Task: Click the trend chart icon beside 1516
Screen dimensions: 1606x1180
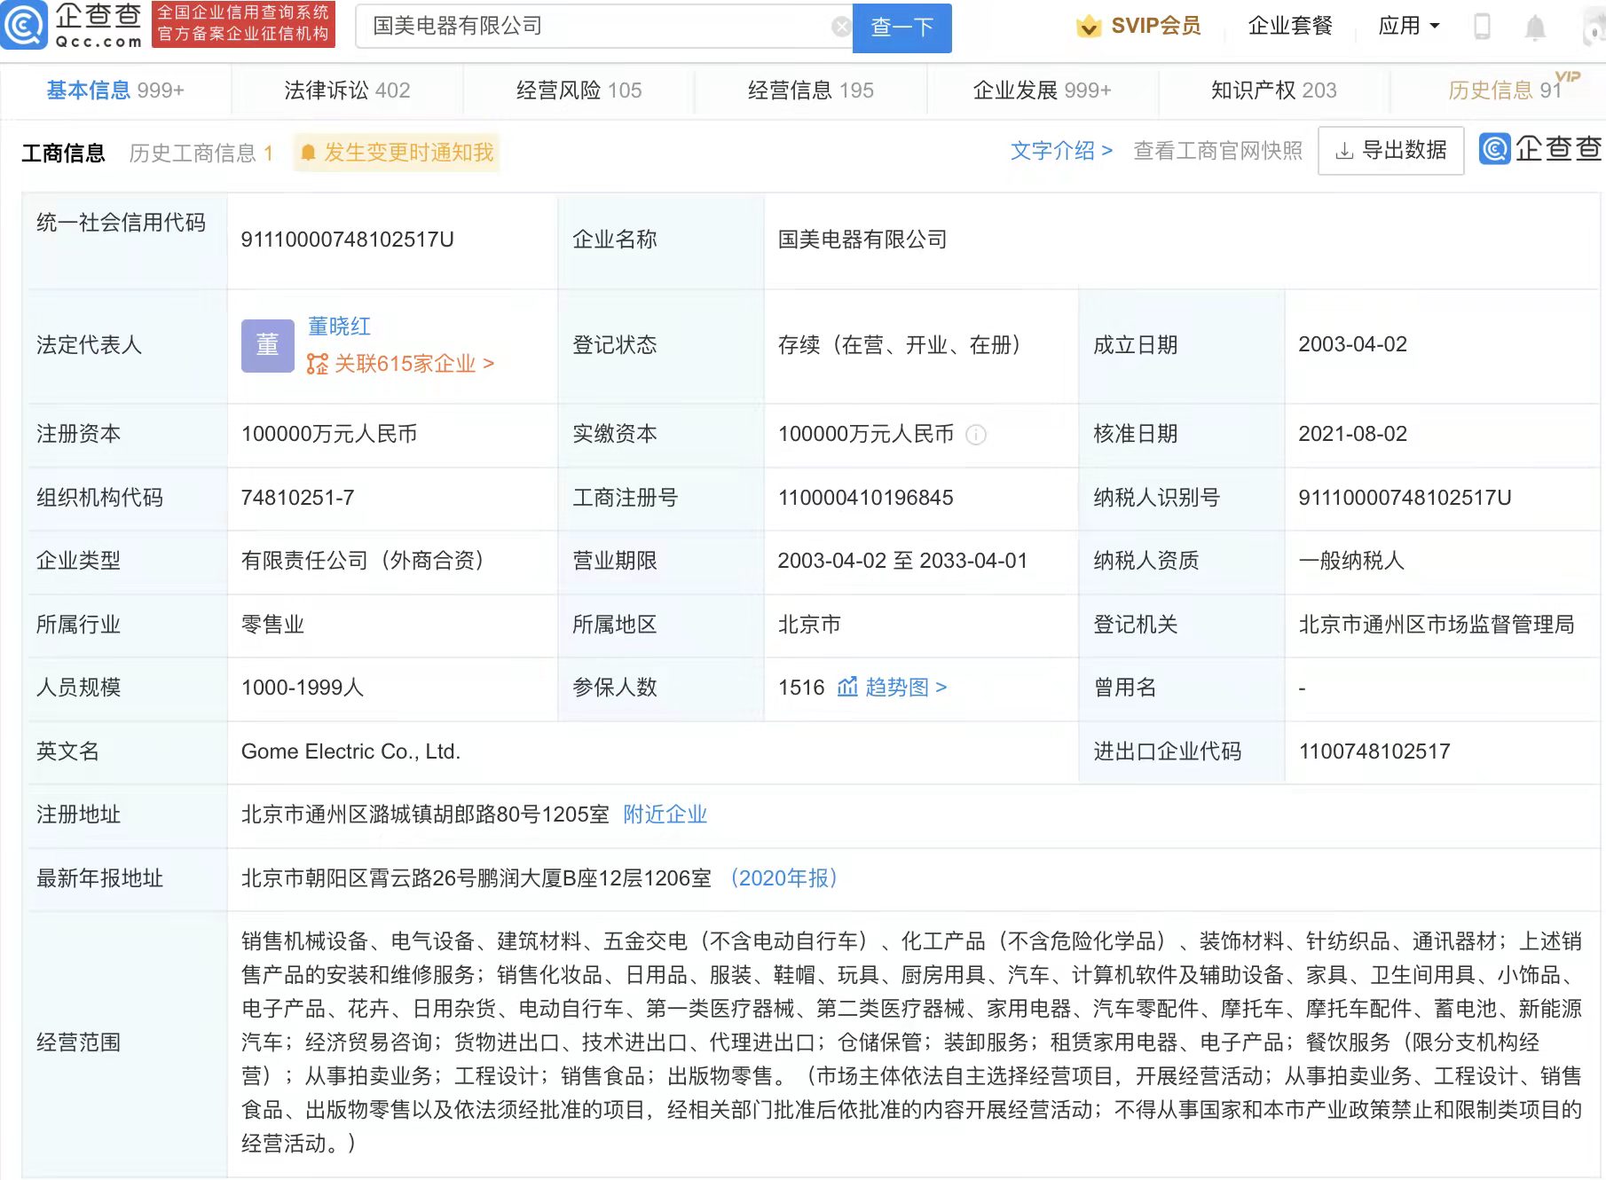Action: [847, 687]
